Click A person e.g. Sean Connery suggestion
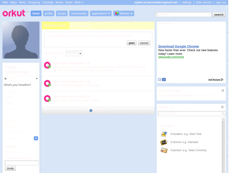This screenshot has width=231, height=173. [189, 150]
